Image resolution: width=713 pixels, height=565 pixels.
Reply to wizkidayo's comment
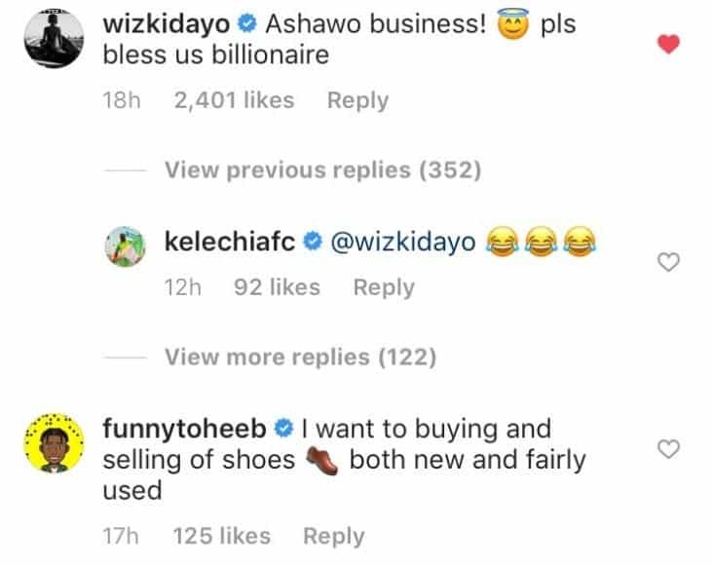[357, 100]
